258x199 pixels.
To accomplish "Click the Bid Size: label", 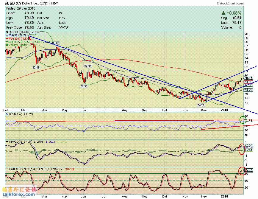I will pos(43,18).
